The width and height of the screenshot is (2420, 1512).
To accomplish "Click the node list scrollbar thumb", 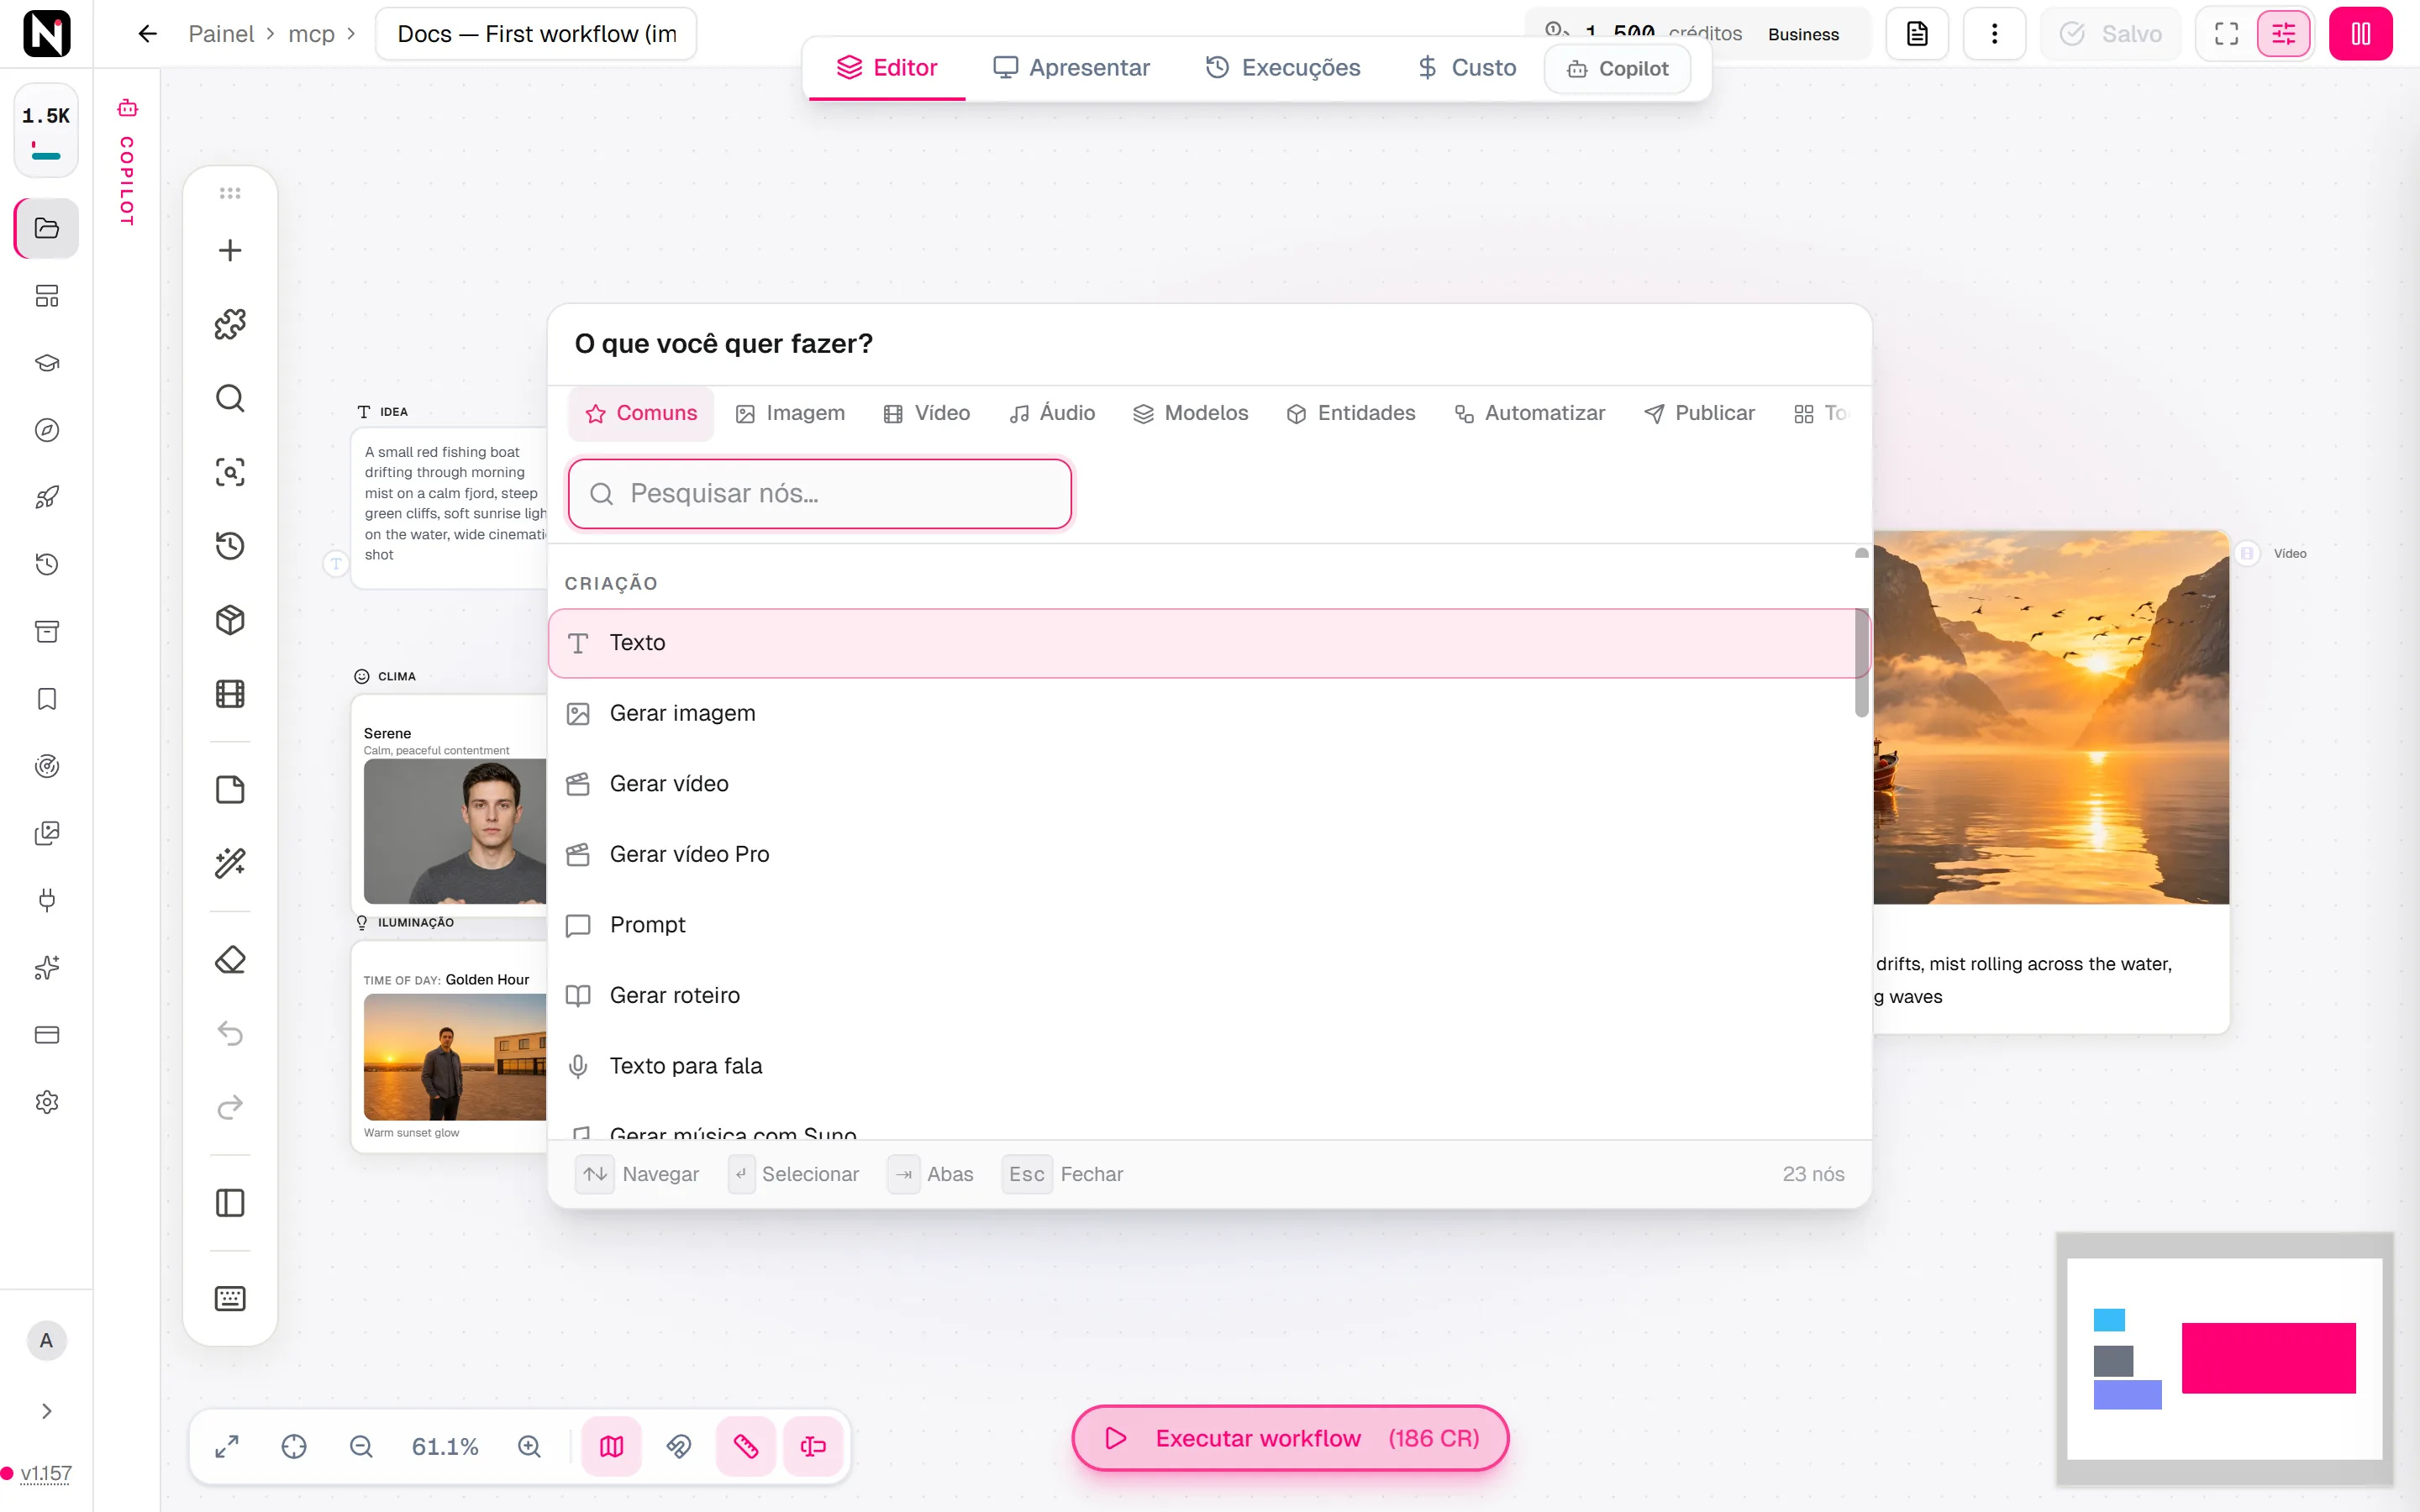I will (x=1861, y=663).
